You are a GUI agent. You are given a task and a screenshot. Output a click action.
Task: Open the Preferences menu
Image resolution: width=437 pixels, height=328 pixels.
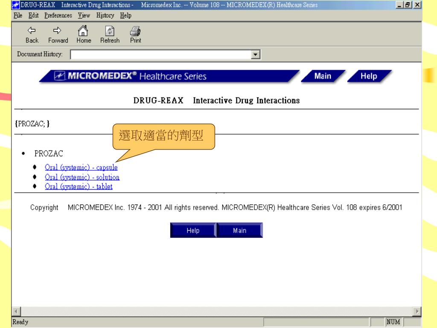pos(58,15)
